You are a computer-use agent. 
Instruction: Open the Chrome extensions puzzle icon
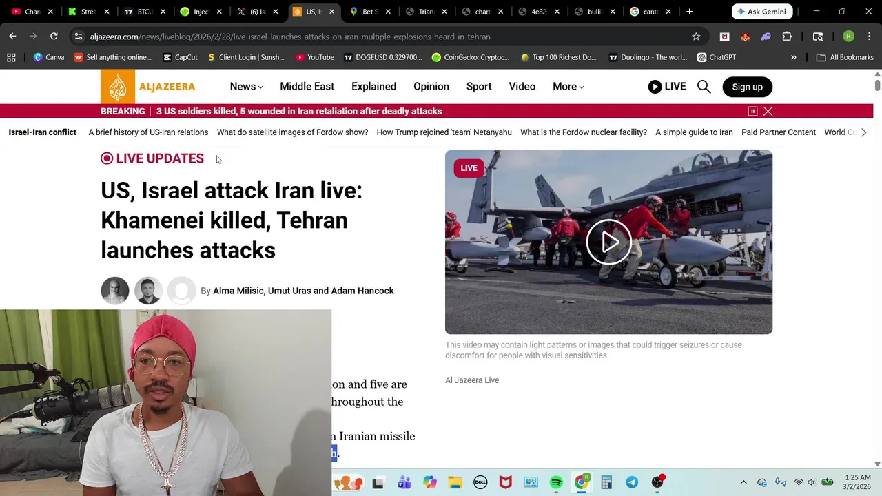click(x=787, y=37)
